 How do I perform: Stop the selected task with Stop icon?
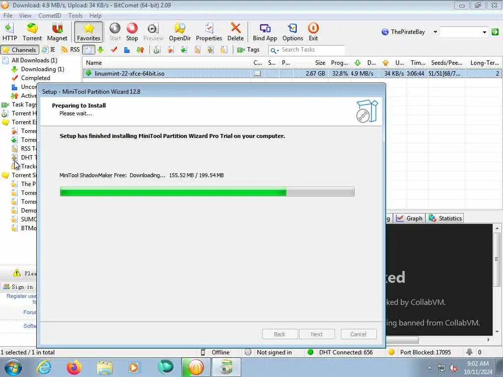pyautogui.click(x=132, y=32)
